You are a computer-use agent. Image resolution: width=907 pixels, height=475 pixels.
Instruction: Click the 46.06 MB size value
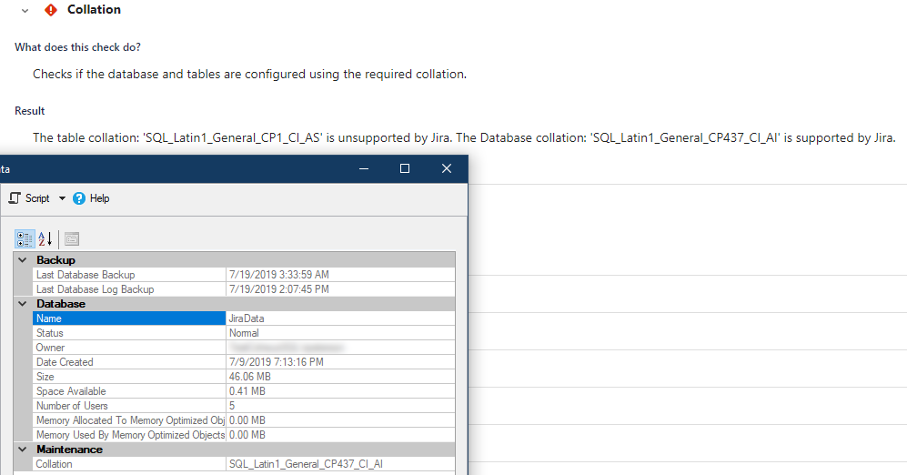point(250,376)
